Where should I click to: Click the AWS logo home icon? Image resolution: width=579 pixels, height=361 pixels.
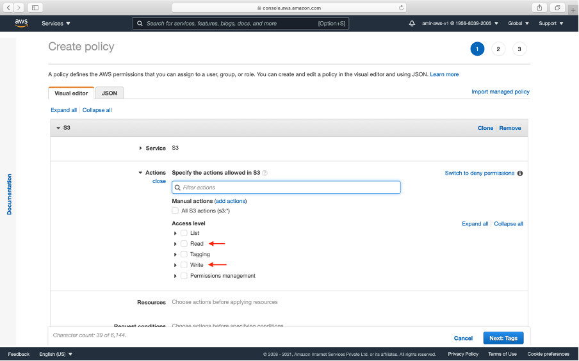(x=21, y=23)
